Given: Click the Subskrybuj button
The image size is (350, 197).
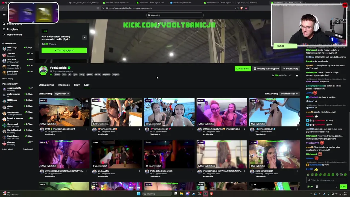Looking at the screenshot, I should click(x=290, y=69).
